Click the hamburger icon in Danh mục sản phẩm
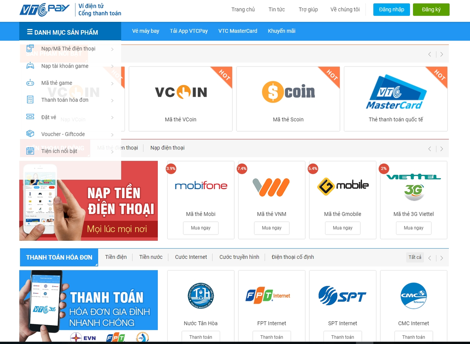The width and height of the screenshot is (470, 344). (x=30, y=32)
